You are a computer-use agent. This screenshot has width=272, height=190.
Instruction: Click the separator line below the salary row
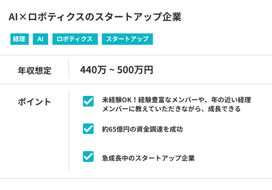(136, 84)
